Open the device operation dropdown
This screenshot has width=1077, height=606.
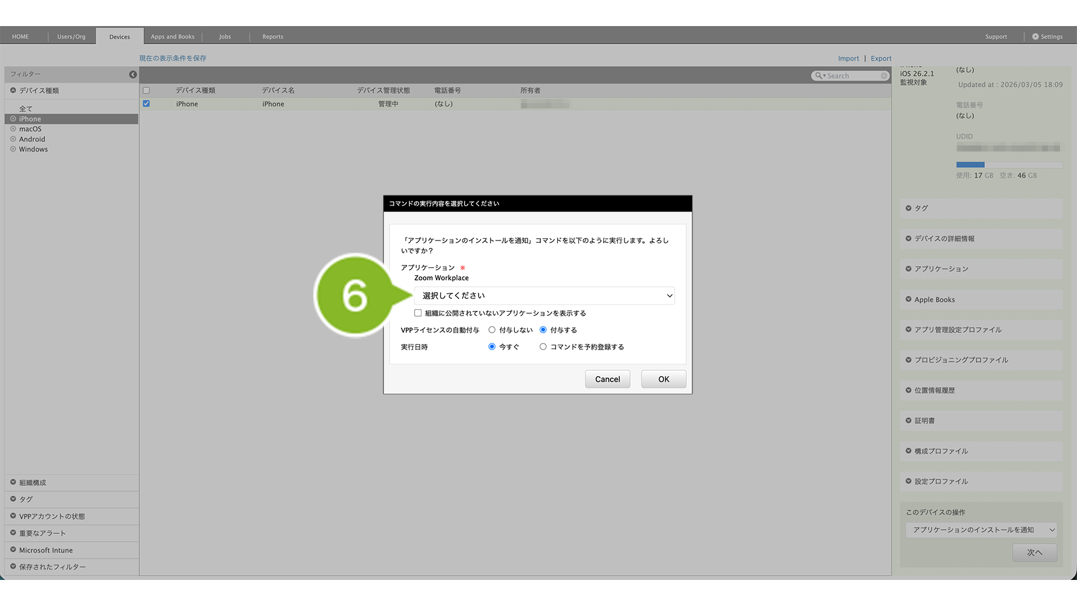coord(981,530)
